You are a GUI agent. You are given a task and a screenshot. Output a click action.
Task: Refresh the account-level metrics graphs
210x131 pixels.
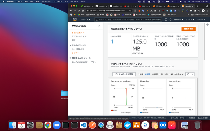[x=188, y=74]
